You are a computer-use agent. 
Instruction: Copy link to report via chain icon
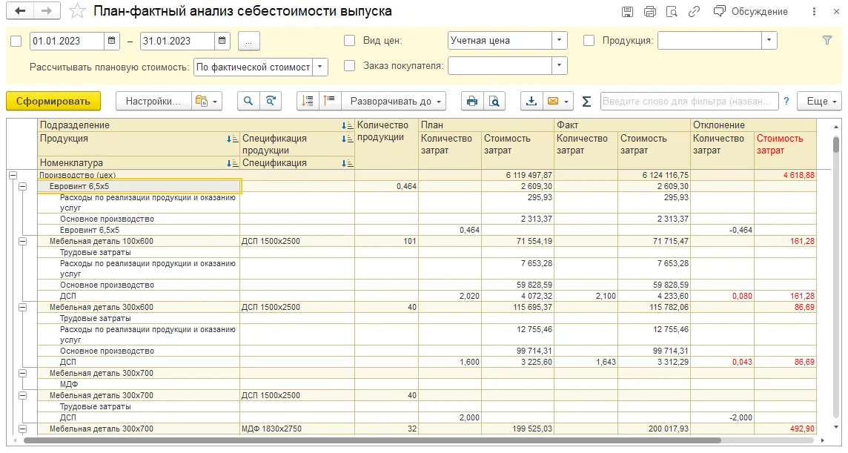[x=694, y=12]
